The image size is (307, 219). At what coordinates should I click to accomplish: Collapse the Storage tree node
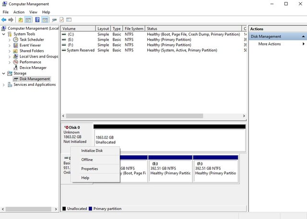click(4, 73)
